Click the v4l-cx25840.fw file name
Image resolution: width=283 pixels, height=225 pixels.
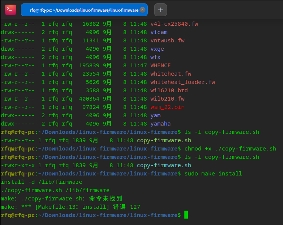point(174,24)
